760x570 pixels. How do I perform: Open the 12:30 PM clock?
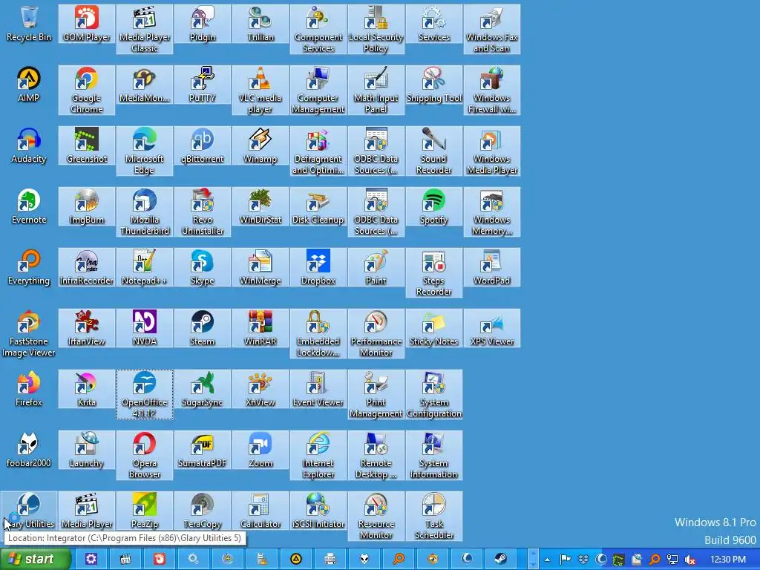(728, 560)
